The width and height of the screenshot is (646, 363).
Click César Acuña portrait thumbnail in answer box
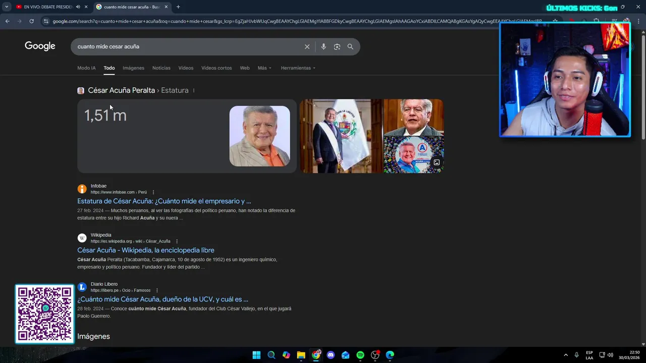click(x=260, y=136)
